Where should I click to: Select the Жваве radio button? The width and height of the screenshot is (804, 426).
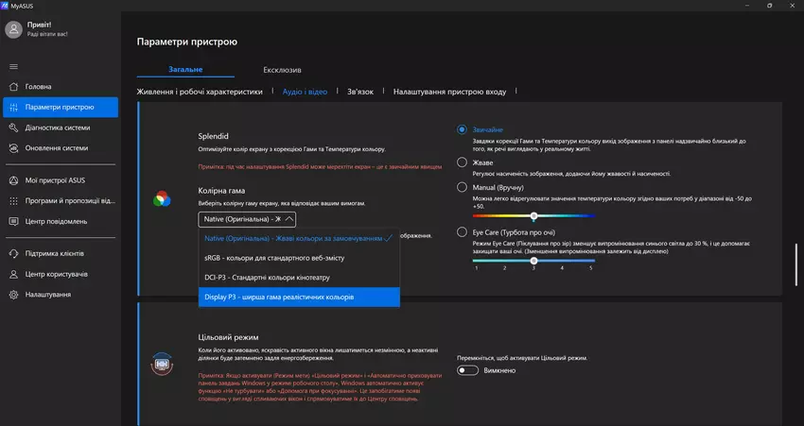(x=462, y=162)
